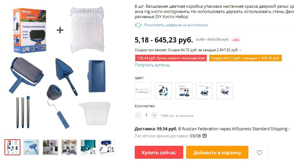Screen dimensions: 294x162
Task: Click the Добавить в корзину button
Action: click(x=217, y=152)
